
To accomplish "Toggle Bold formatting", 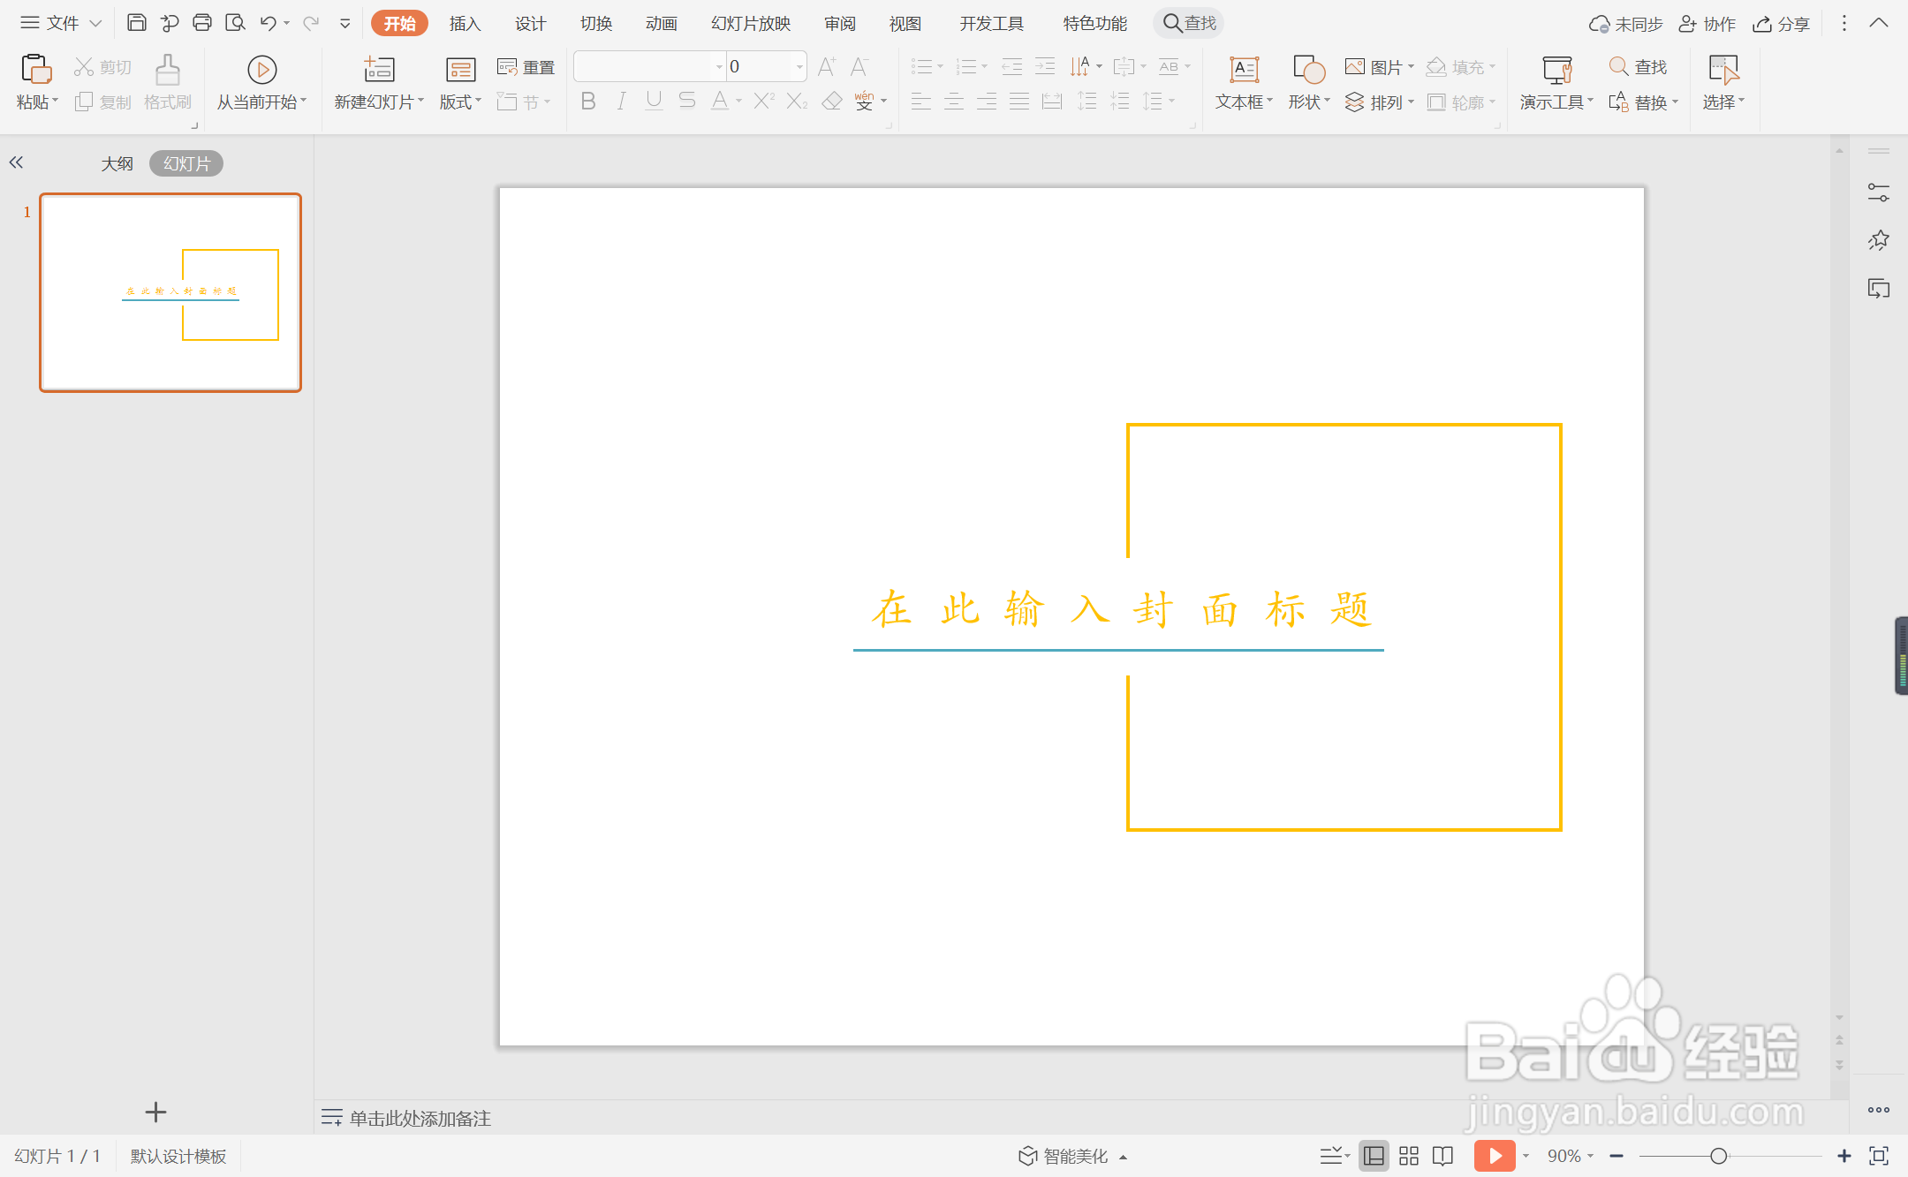I will point(588,102).
